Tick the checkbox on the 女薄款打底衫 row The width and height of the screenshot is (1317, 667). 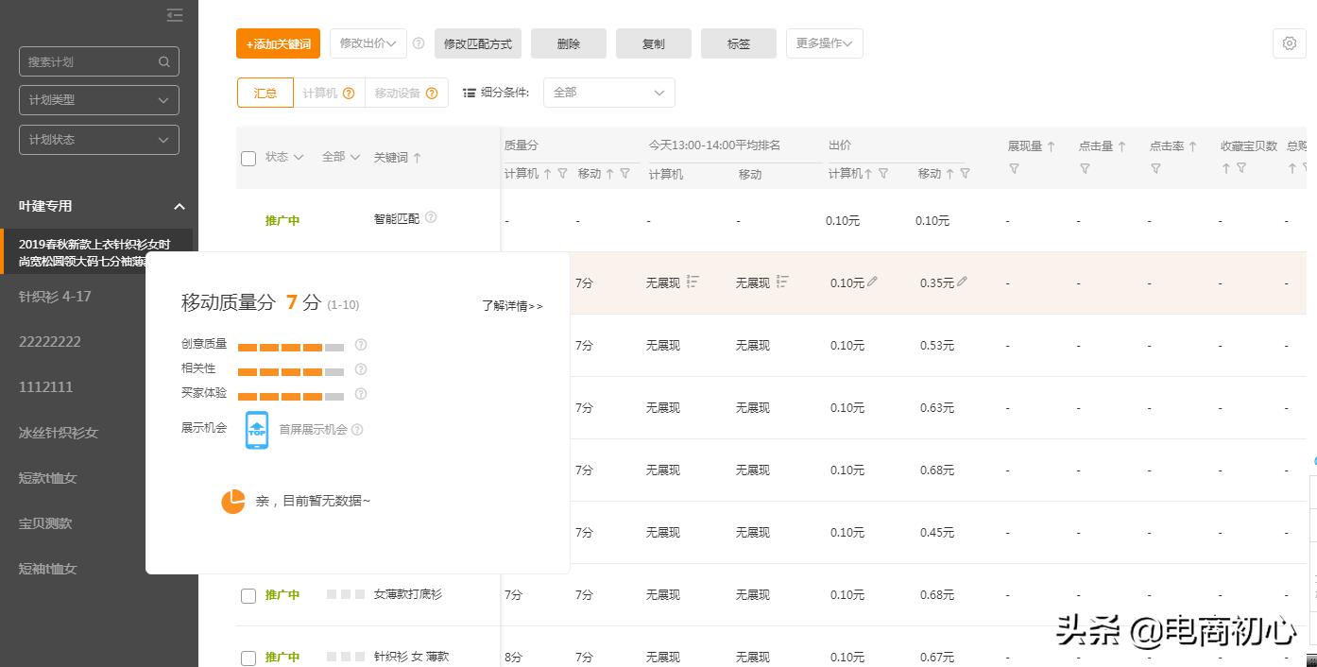tap(248, 595)
